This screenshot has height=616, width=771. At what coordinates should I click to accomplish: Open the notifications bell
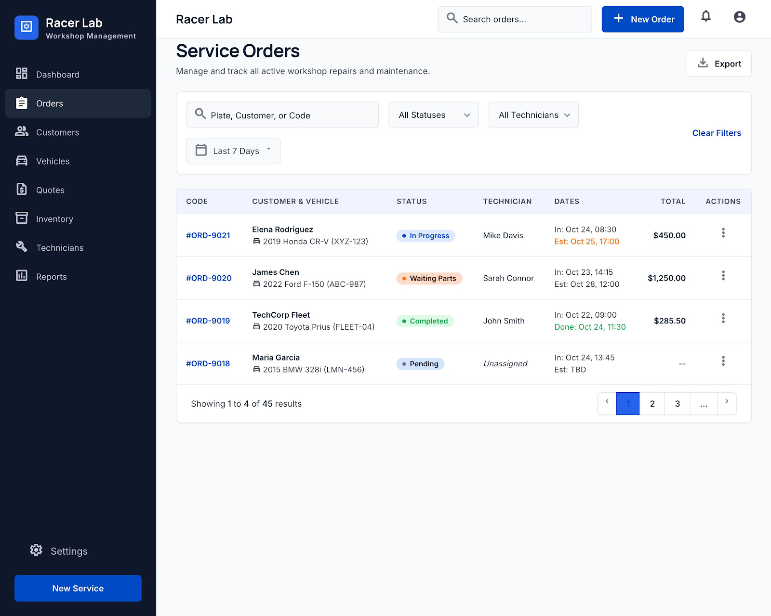705,17
